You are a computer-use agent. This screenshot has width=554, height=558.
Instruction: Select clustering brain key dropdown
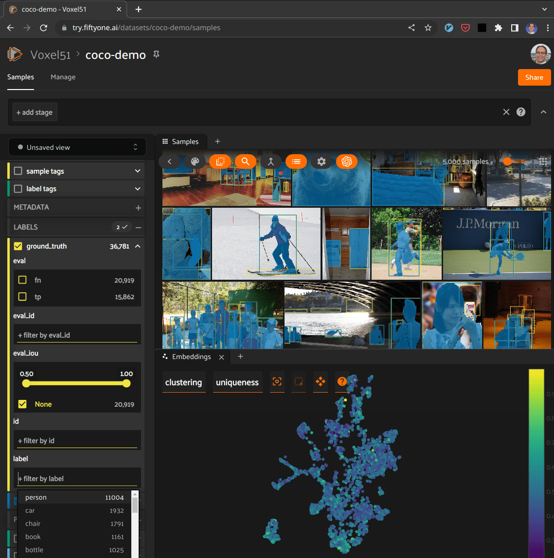(183, 382)
